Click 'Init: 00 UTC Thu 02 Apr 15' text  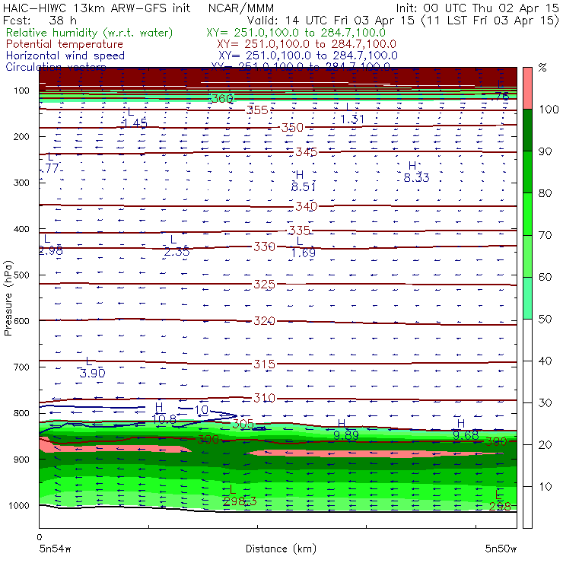point(478,8)
